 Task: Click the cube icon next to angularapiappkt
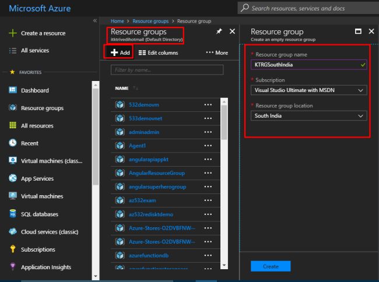pos(120,159)
